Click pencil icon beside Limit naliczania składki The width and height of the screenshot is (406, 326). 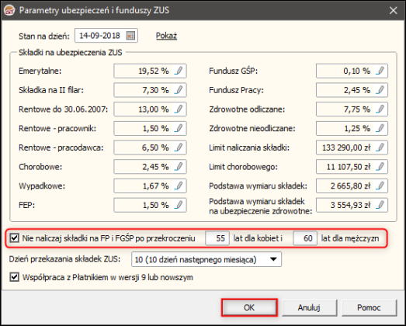click(x=380, y=147)
